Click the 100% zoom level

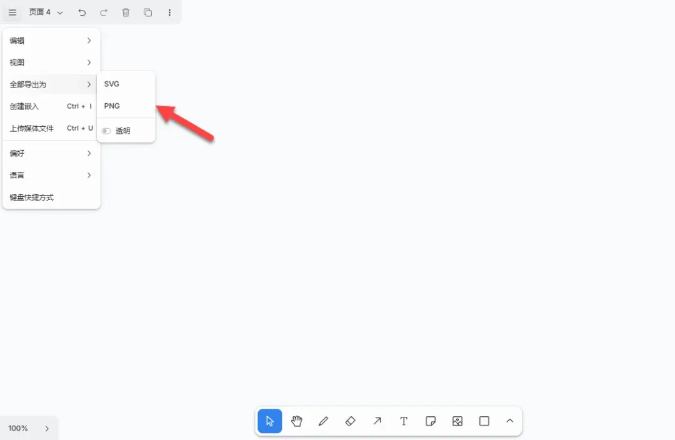click(18, 429)
